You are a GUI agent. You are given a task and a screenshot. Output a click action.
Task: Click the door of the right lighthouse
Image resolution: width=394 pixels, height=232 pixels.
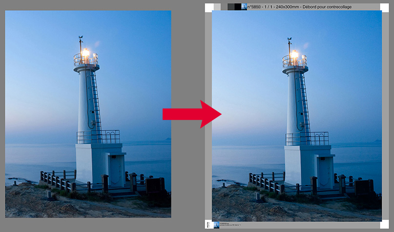[x=324, y=174]
